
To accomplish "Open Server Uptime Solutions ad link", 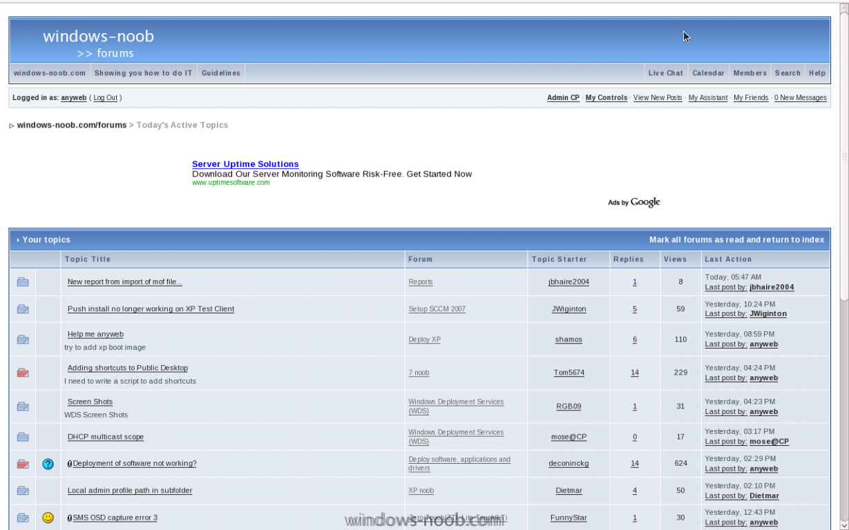I will tap(245, 164).
